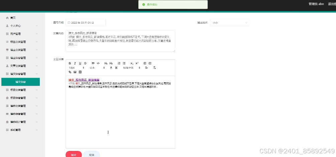This screenshot has width=336, height=157.
Task: Open the 相册分类管理 sidebar menu
Action: 21,90
